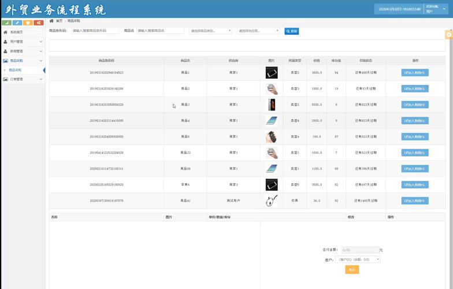Click the picture icon beside 订单管理

click(5, 79)
